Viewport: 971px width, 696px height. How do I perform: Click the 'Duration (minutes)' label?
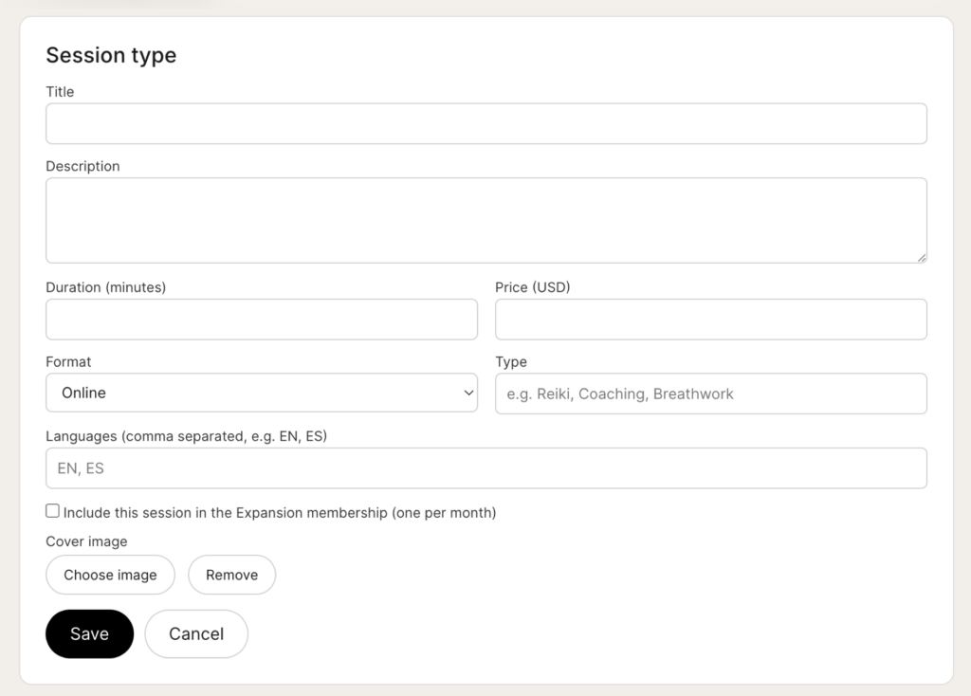coord(106,287)
